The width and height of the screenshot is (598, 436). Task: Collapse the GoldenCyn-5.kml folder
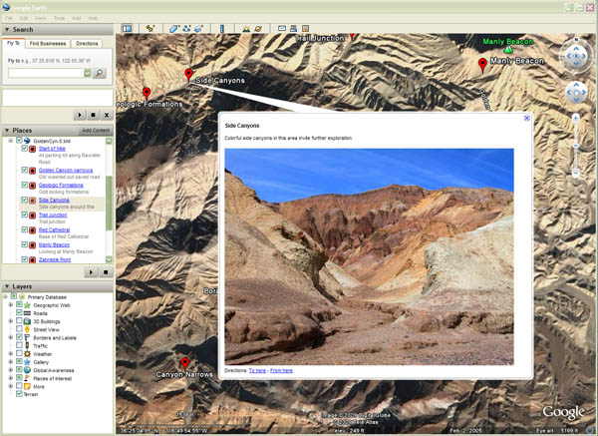(x=11, y=141)
